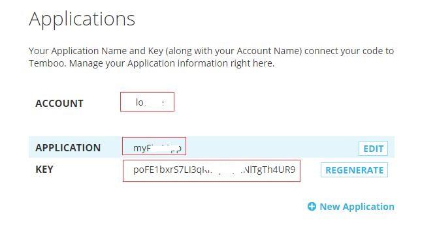This screenshot has width=437, height=238.
Task: Click key text ending NlTgTh4UR9
Action: tap(269, 170)
